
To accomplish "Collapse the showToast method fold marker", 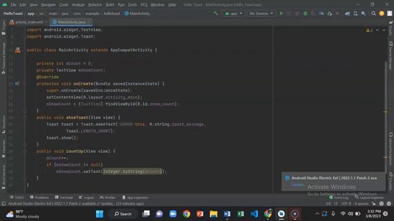I will pyautogui.click(x=25, y=117).
